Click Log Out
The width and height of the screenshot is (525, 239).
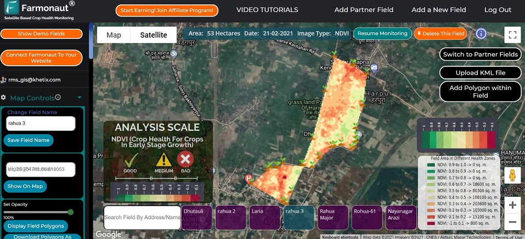coord(498,10)
